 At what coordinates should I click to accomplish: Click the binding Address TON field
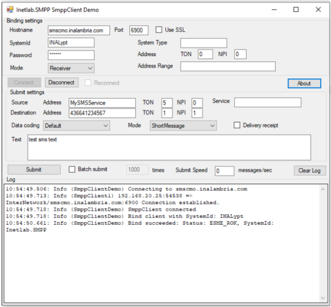click(205, 54)
